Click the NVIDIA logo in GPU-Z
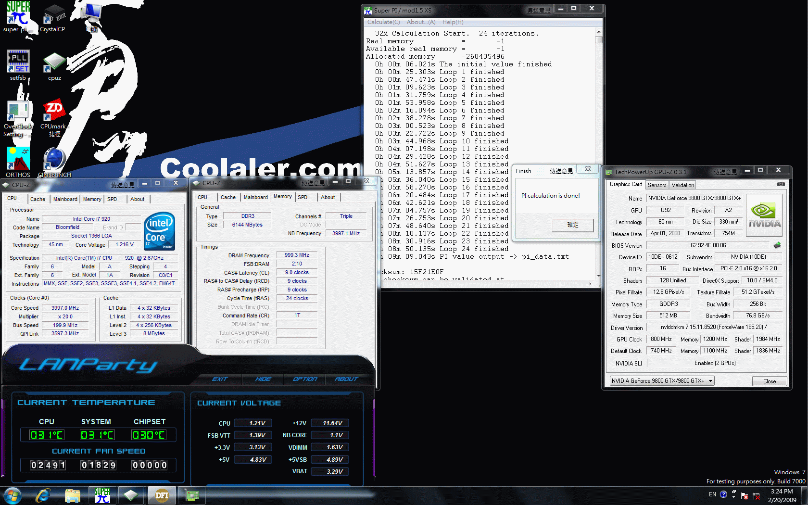Screen dimensions: 808x505 [764, 215]
